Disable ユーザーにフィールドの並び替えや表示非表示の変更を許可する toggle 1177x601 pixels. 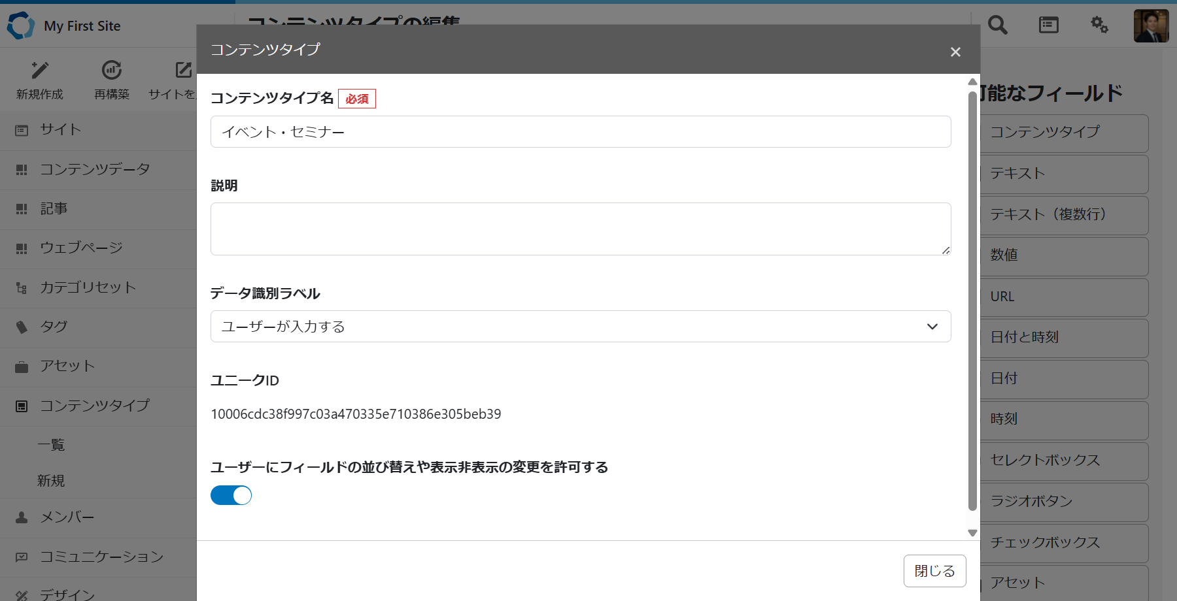[x=230, y=495]
